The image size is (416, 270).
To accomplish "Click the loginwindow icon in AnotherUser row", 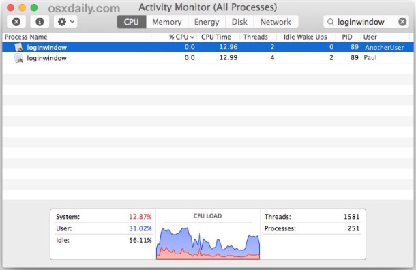I will (18, 48).
